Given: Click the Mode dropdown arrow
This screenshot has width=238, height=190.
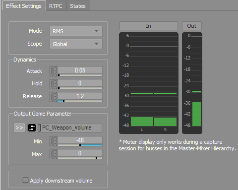Looking at the screenshot, I should (x=97, y=31).
